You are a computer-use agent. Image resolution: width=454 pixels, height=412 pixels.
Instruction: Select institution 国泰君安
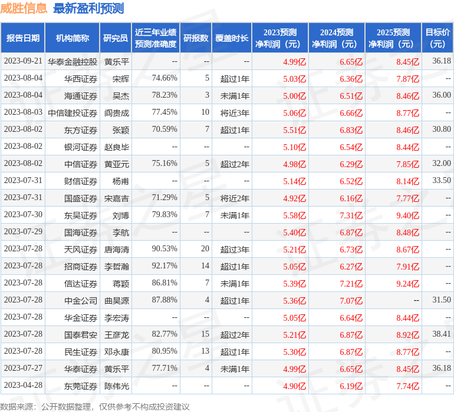[81, 334]
